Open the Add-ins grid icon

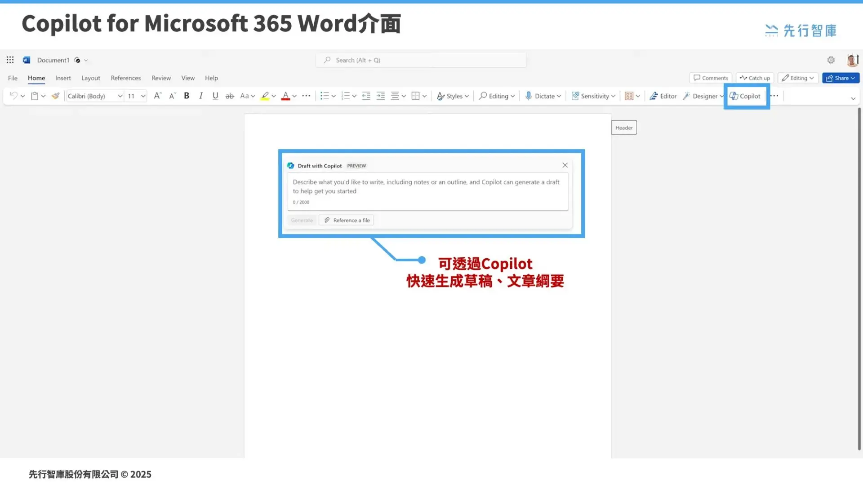point(629,96)
